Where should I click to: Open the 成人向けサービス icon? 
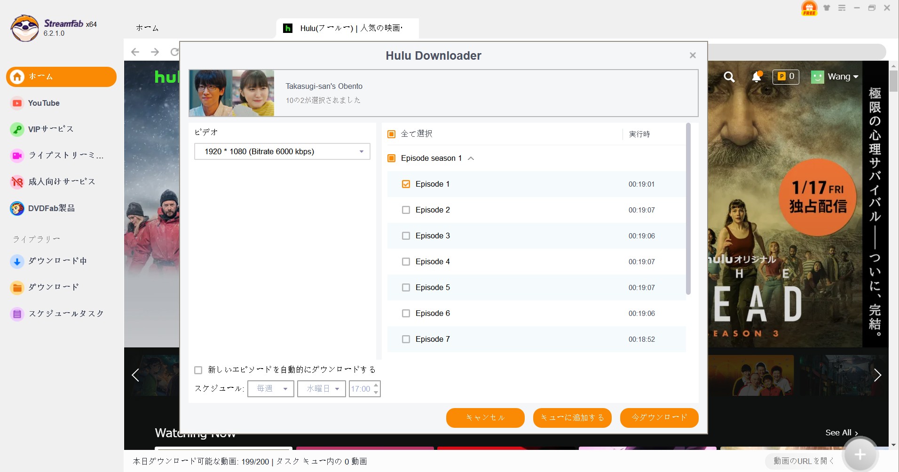(x=17, y=182)
